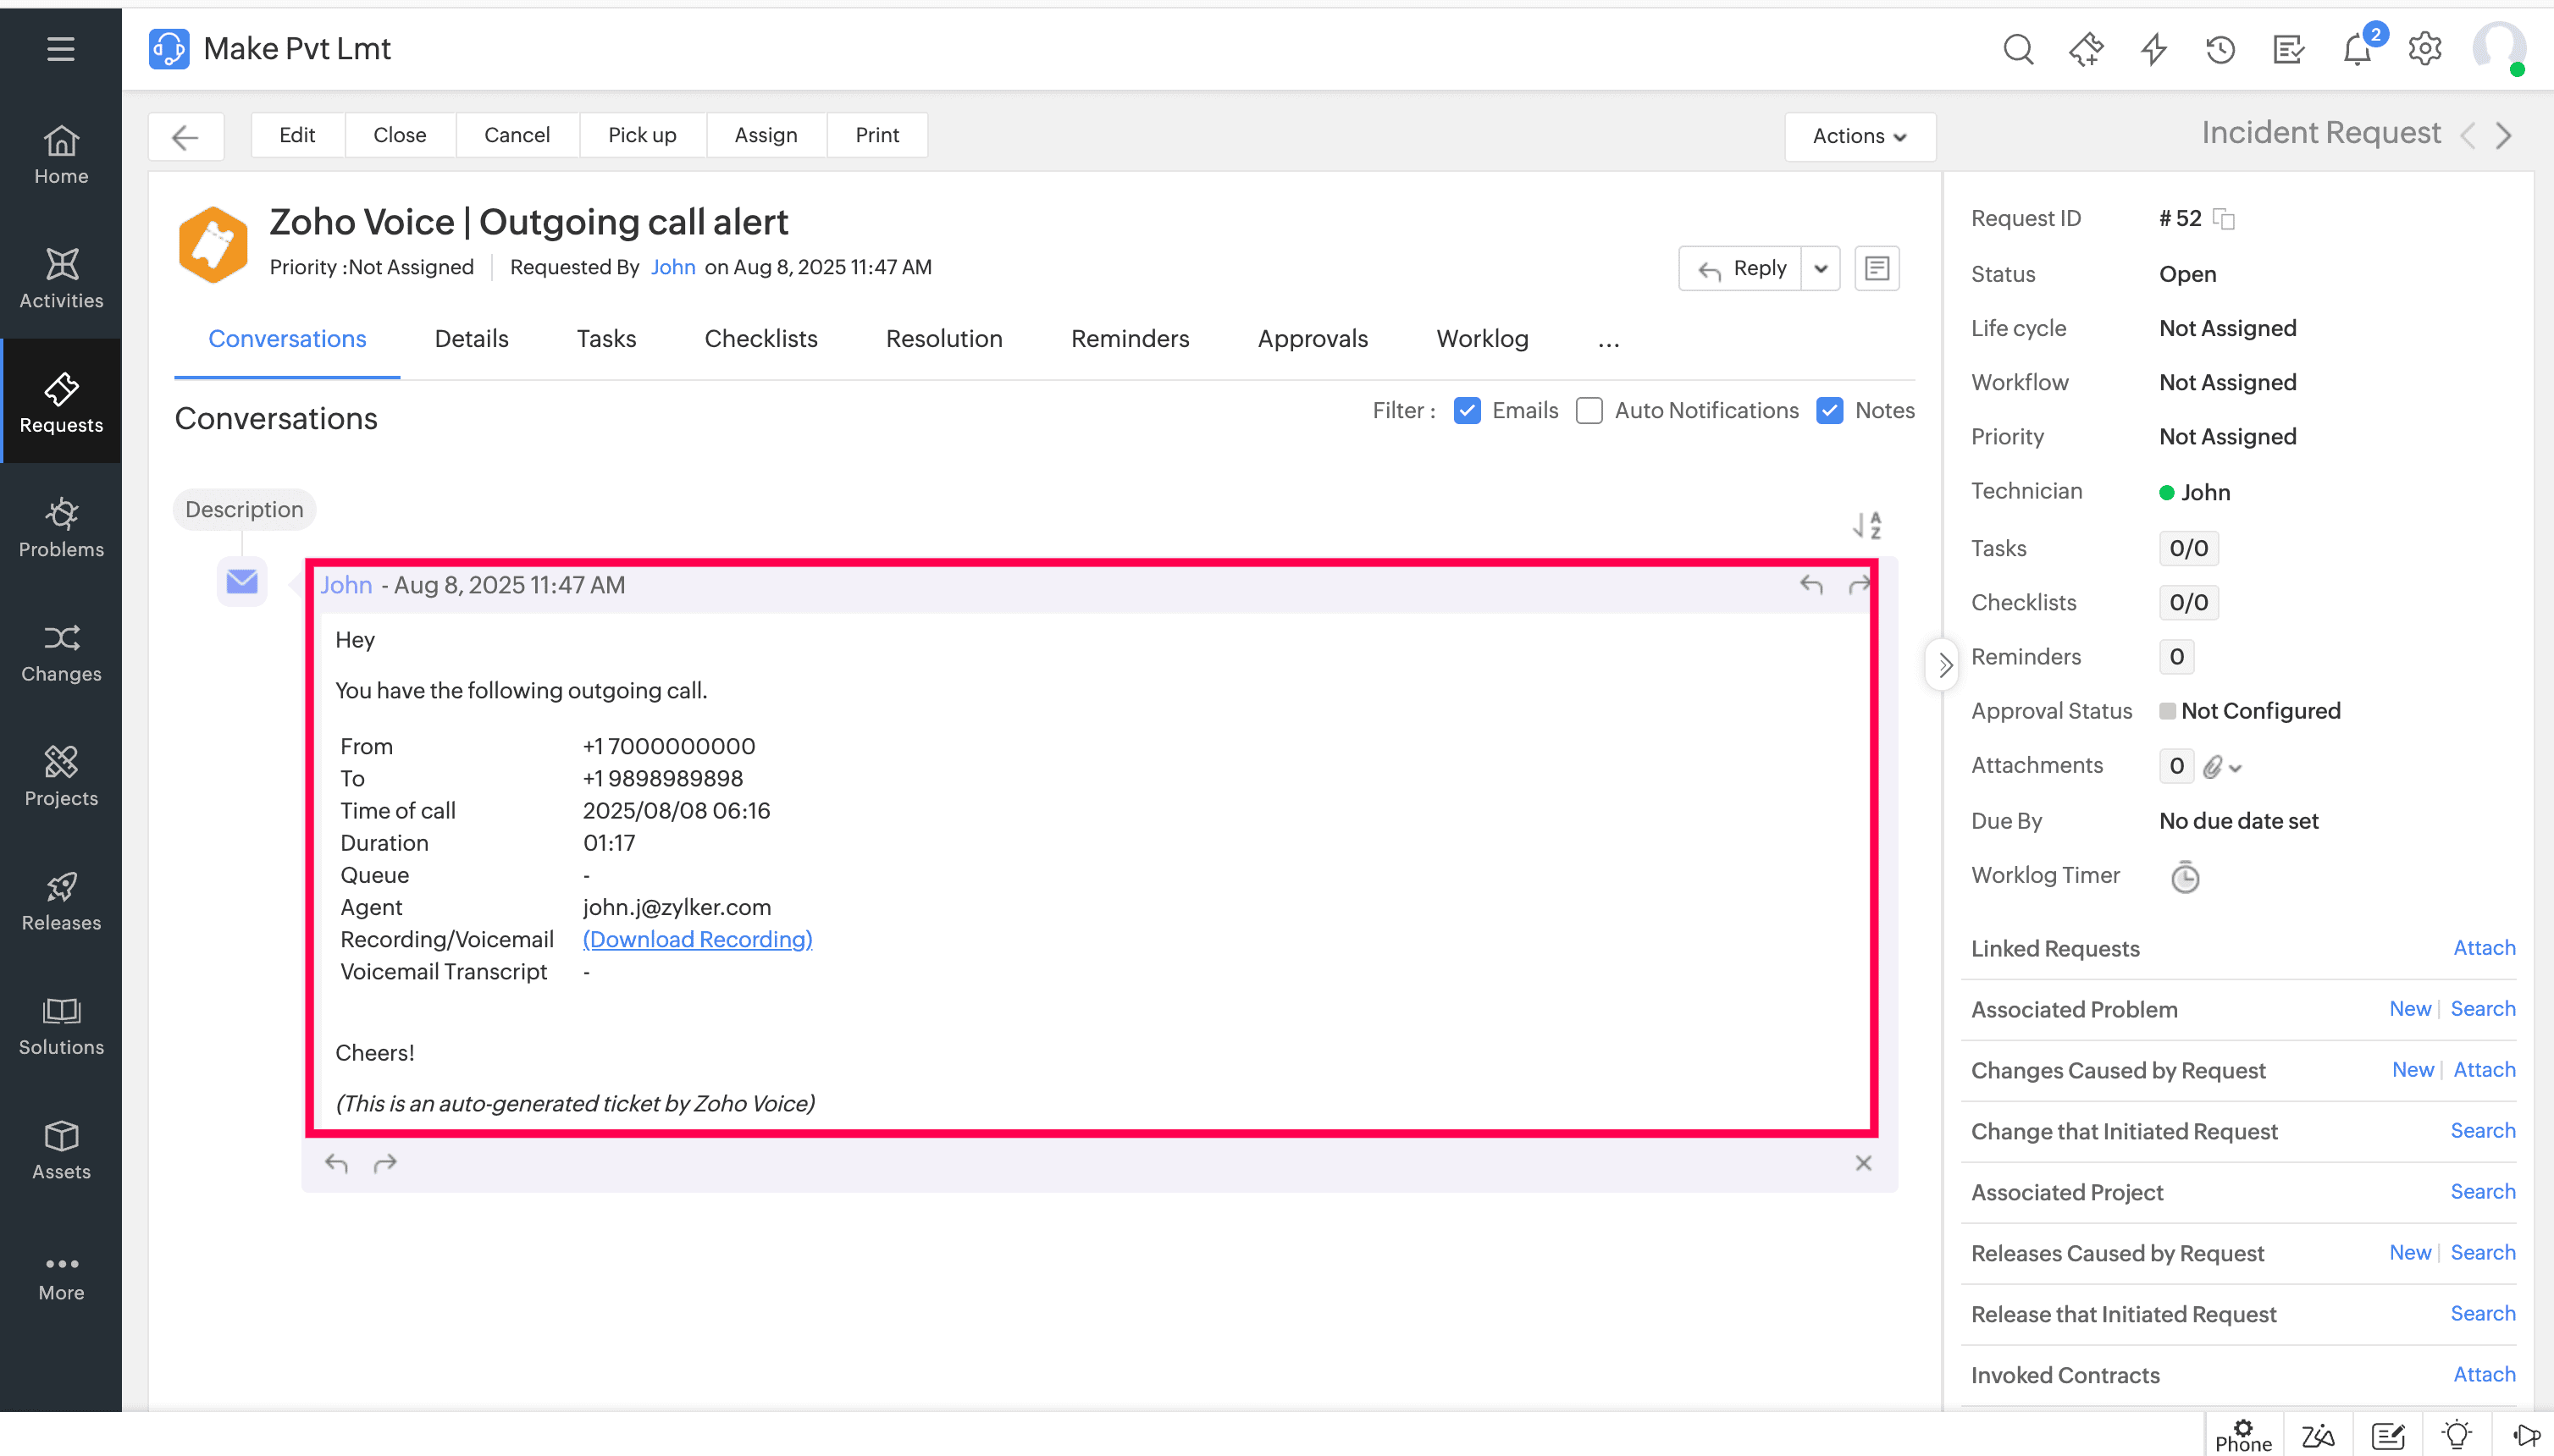Enable Auto Notifications filter checkbox
This screenshot has height=1456, width=2554.
(1589, 410)
